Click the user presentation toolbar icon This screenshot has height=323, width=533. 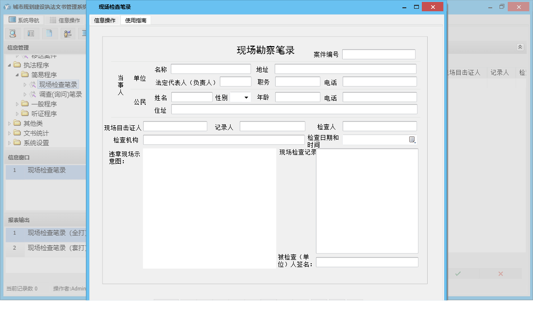(x=67, y=34)
